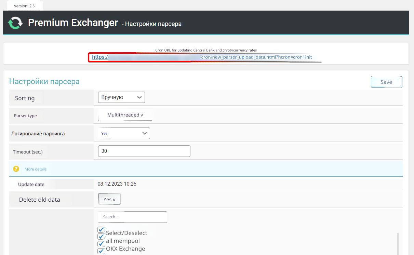Image resolution: width=414 pixels, height=255 pixels.
Task: Open the Parser type Multithreaded dropdown
Action: 125,115
